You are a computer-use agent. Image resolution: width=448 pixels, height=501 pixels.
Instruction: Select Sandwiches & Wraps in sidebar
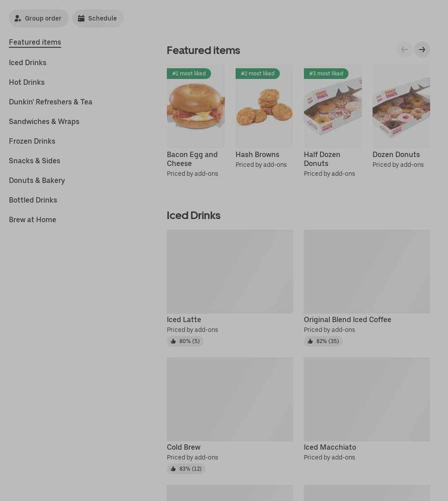tap(44, 121)
